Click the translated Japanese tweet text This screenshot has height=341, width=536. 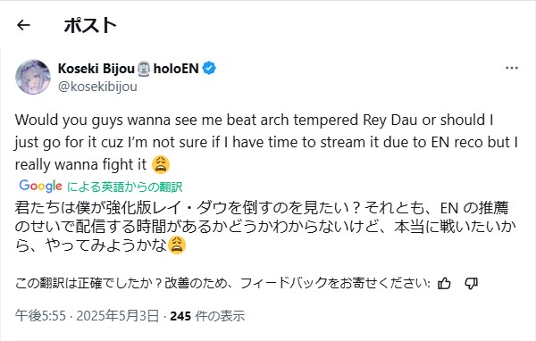265,227
